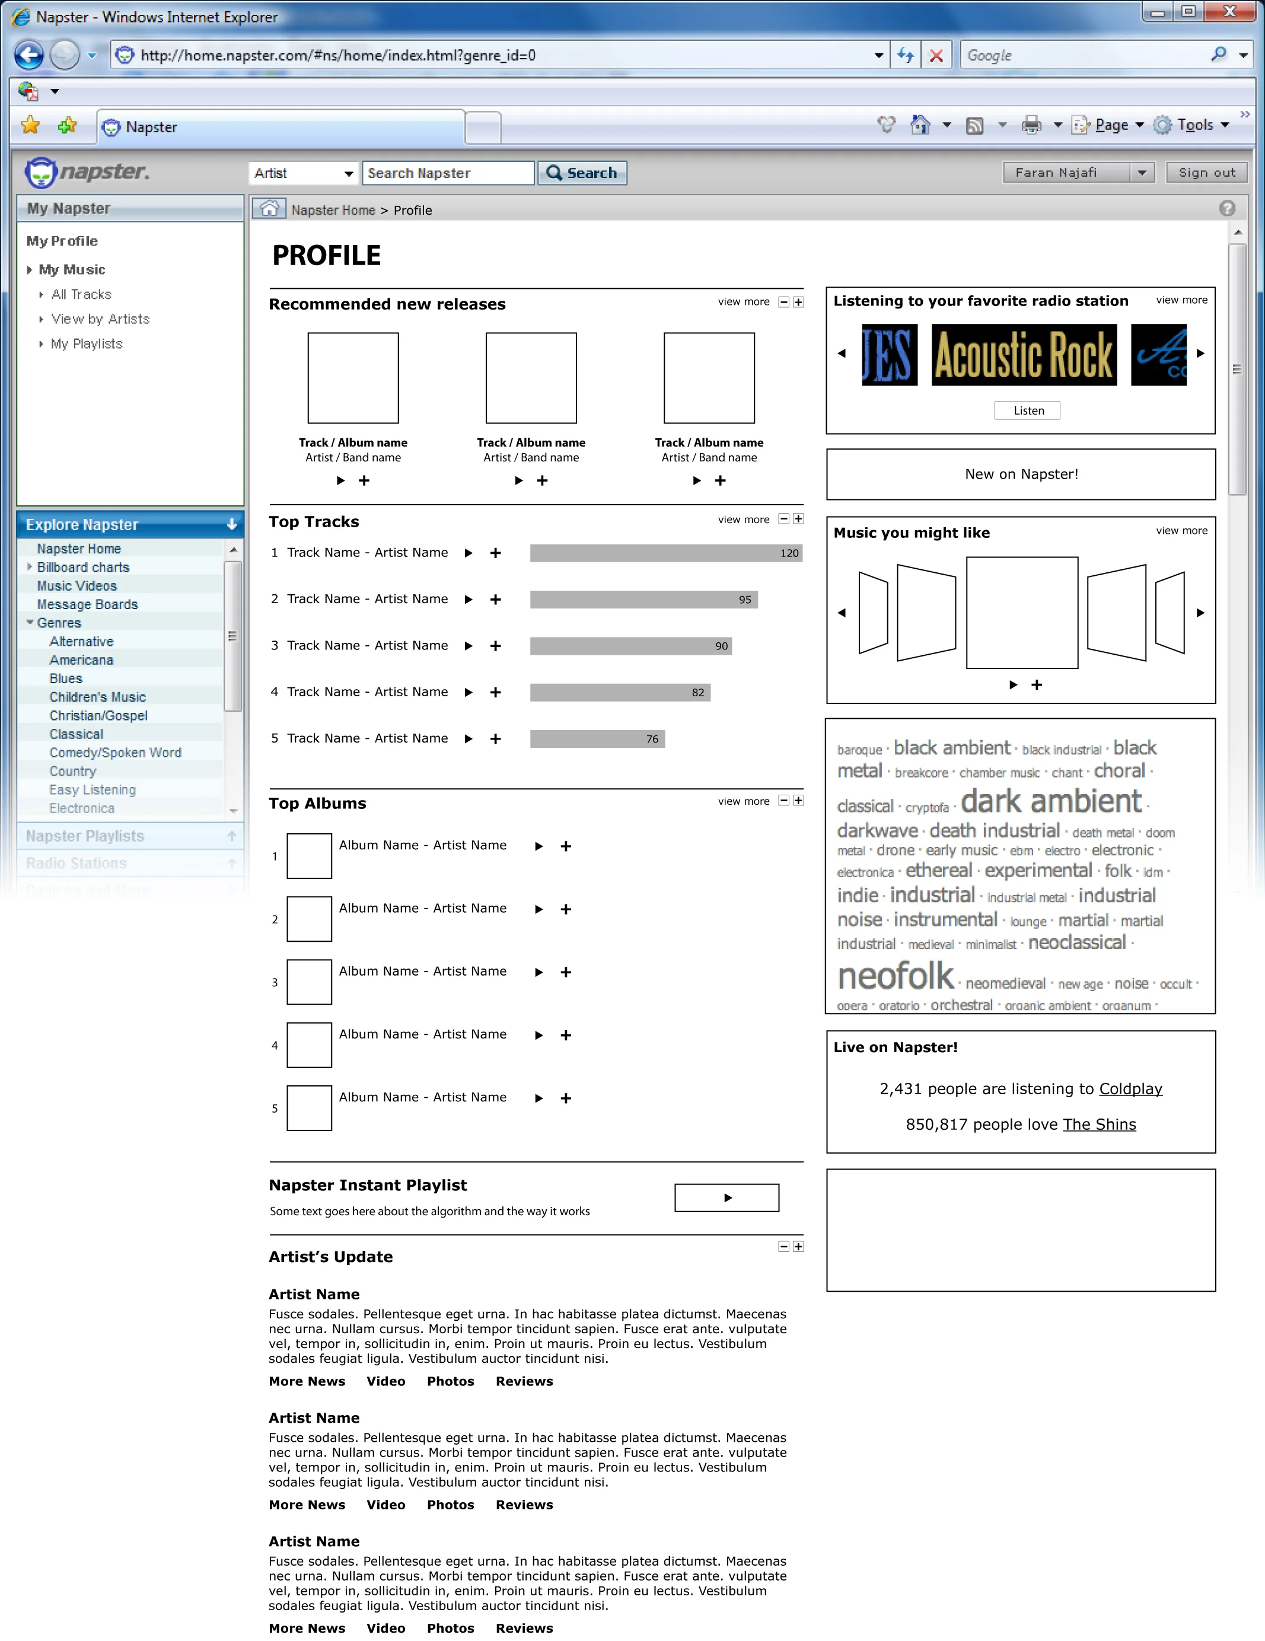
Task: Open View by Artists under My Music
Action: 101,319
